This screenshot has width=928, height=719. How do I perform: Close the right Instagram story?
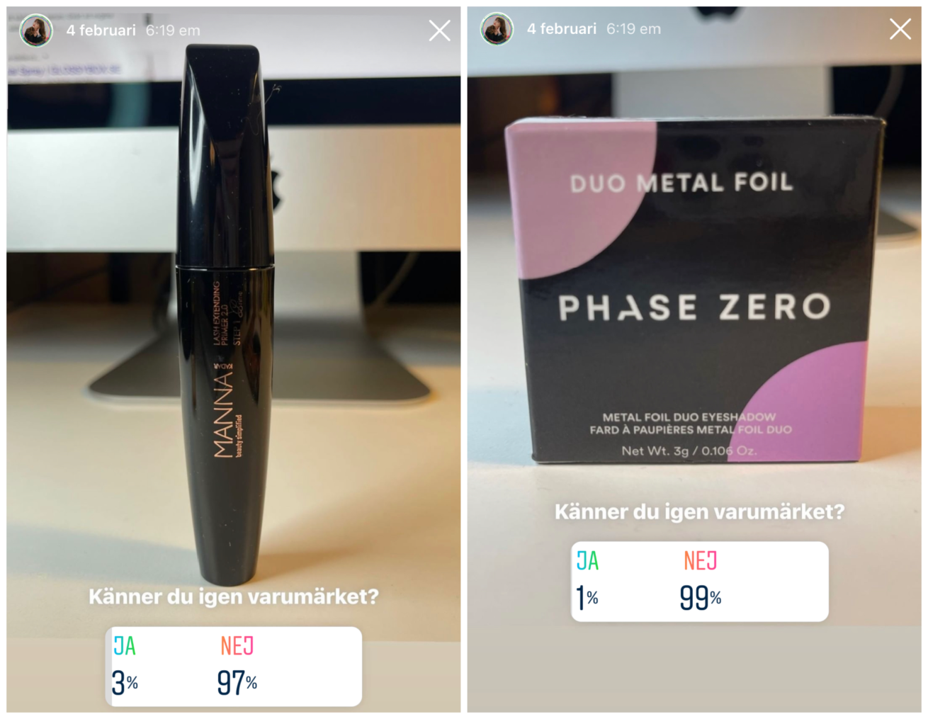900,29
